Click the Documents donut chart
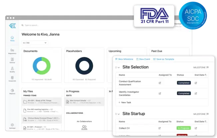Image resolution: width=217 pixels, height=138 pixels. pos(42,66)
